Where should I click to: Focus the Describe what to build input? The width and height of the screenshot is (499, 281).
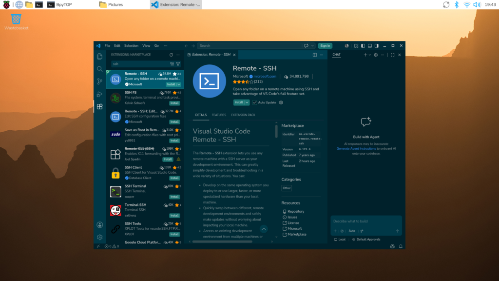click(366, 221)
